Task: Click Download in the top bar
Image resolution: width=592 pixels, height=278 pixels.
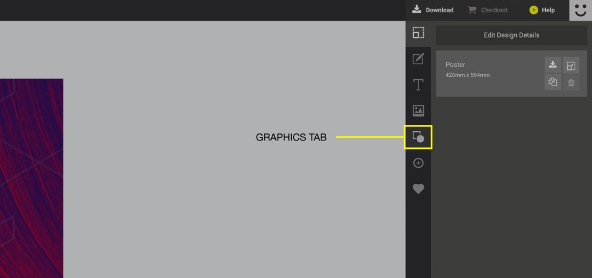Action: click(433, 10)
